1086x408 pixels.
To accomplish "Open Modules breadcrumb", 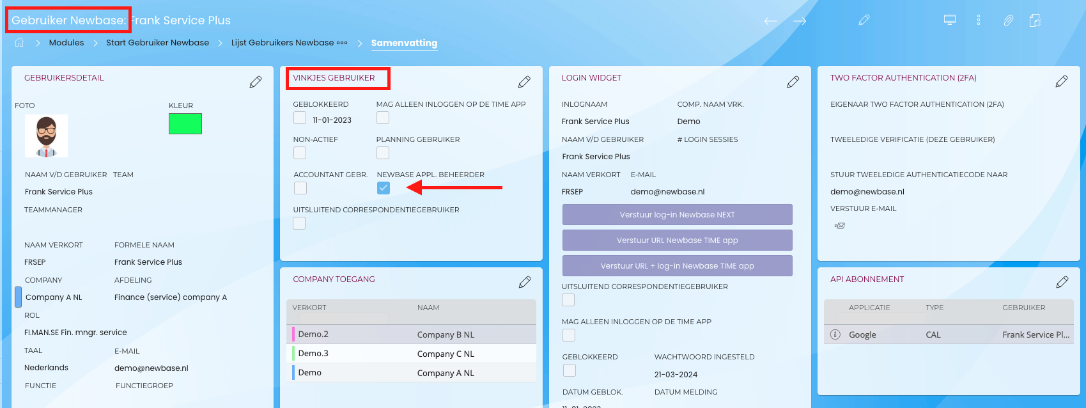I will (66, 43).
